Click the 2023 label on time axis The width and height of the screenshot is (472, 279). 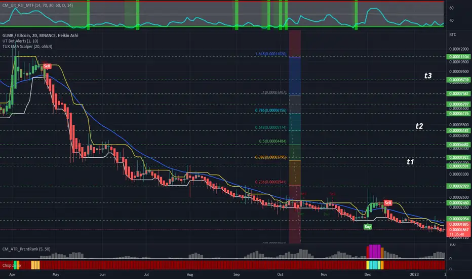[414, 274]
